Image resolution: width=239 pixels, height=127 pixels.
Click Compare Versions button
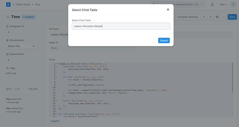[x=188, y=17]
